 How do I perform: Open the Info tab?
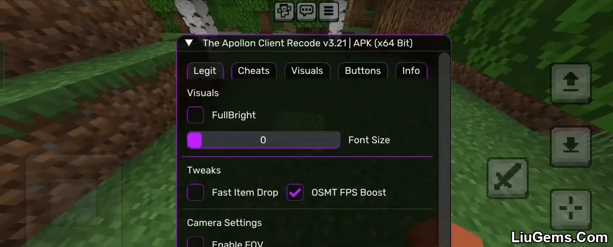pyautogui.click(x=411, y=71)
